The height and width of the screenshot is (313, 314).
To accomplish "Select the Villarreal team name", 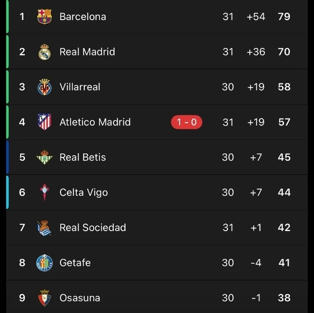I will coord(80,87).
